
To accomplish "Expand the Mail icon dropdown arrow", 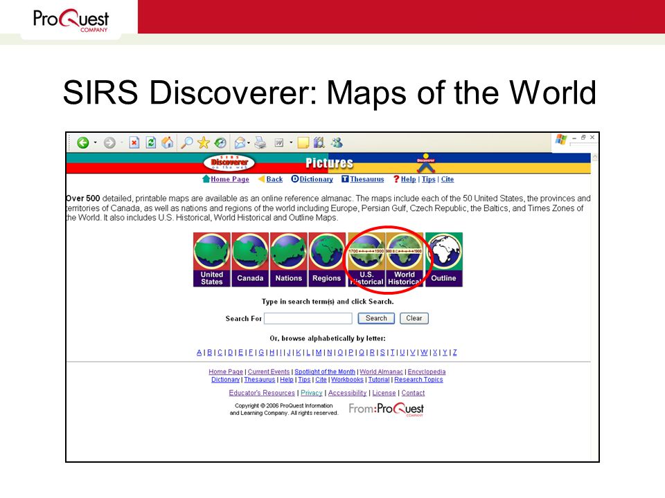I will click(x=249, y=142).
